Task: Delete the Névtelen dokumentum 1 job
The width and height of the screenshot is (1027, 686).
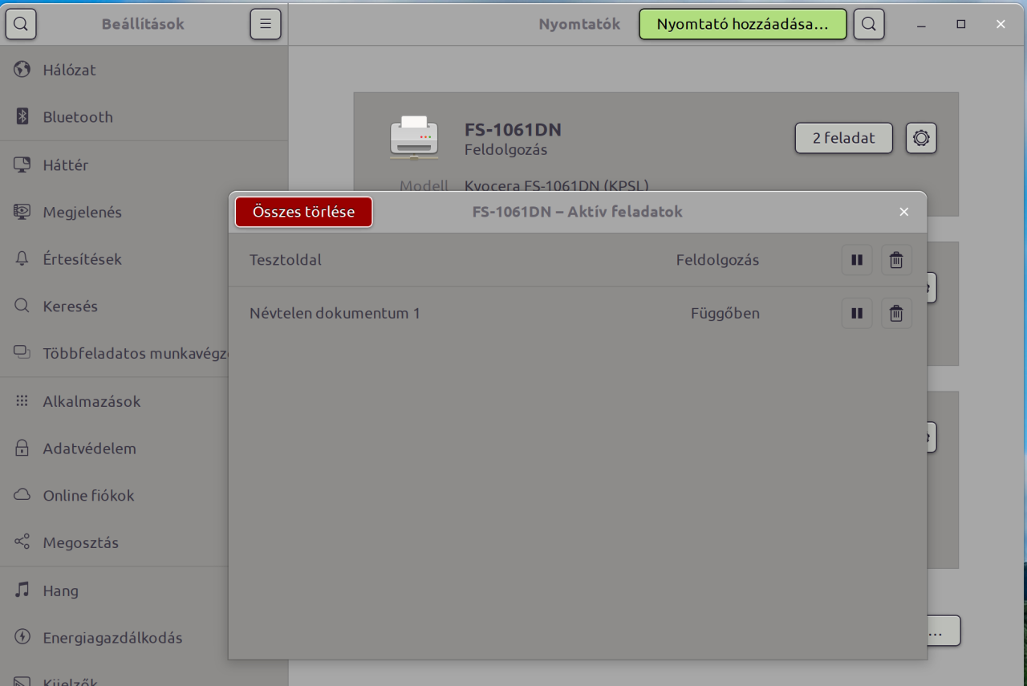Action: [x=896, y=313]
